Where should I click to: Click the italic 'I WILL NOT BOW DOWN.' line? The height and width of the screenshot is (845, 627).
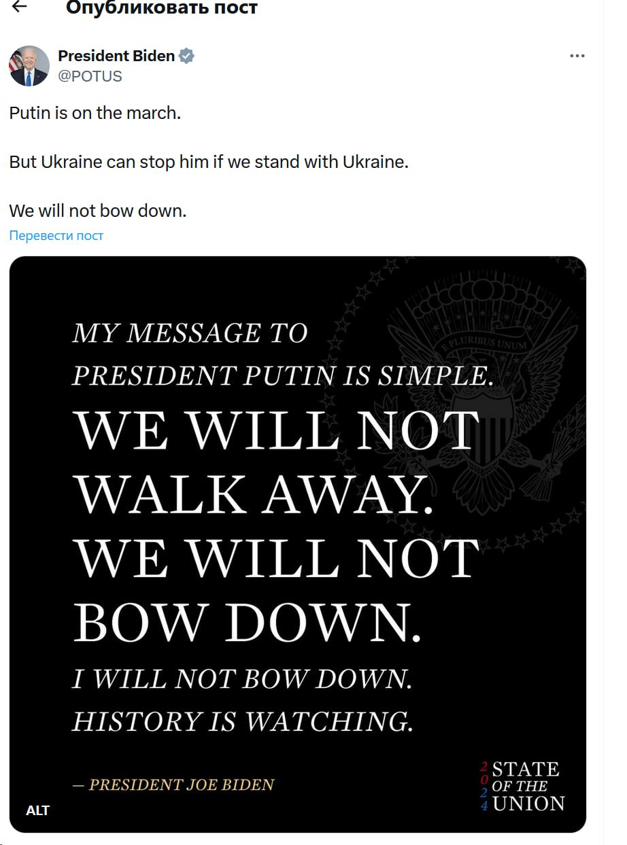click(242, 679)
